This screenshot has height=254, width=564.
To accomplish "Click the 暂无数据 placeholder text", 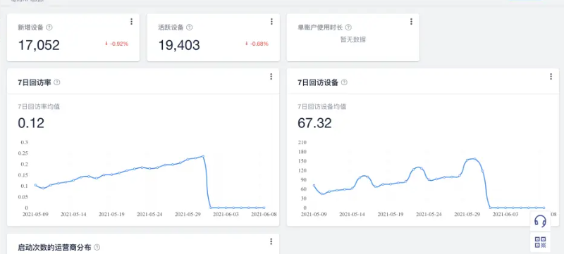I will point(353,39).
